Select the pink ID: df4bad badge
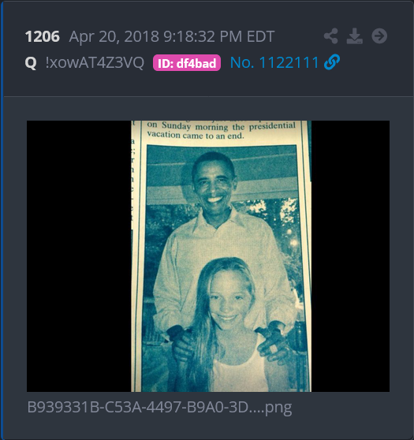 (187, 63)
